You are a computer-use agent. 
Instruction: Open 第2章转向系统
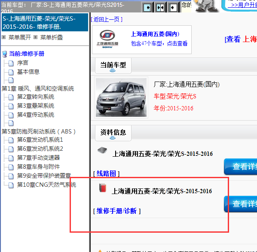[36, 97]
